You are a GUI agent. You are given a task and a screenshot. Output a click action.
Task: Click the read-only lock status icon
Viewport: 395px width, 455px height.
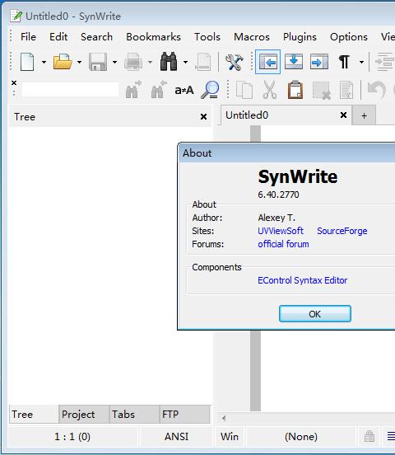(x=369, y=436)
